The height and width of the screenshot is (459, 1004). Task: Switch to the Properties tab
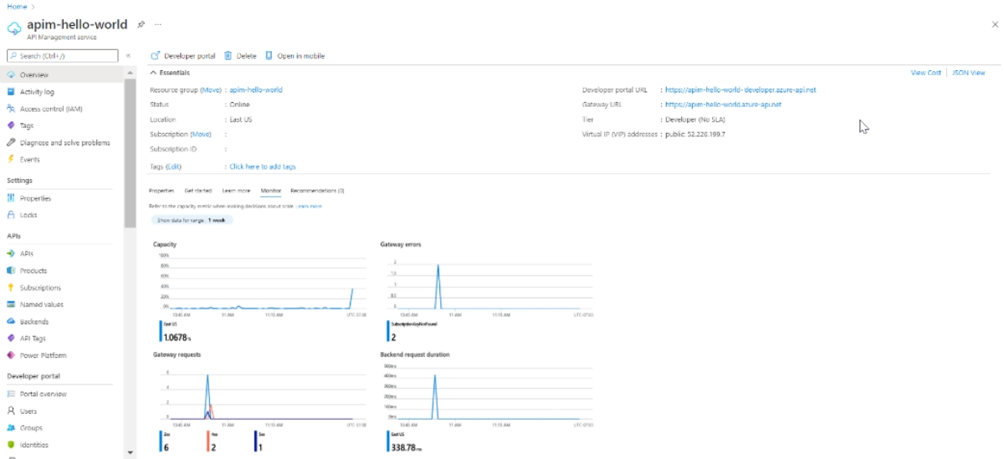(161, 191)
